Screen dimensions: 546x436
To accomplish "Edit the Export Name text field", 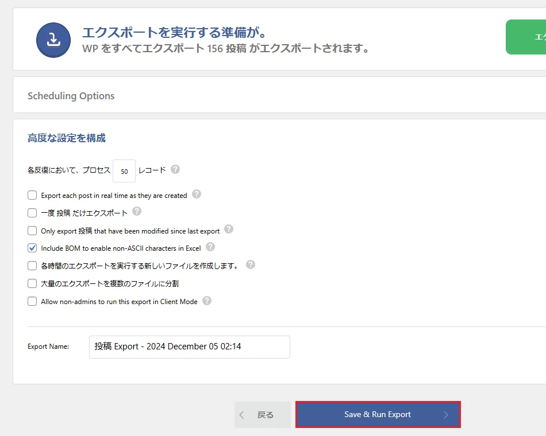I will point(189,347).
